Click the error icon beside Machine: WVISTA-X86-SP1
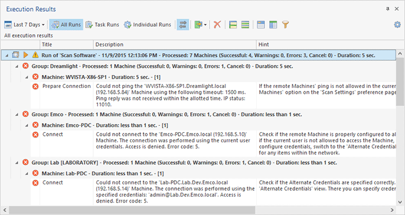The width and height of the screenshot is (405, 215). 35,77
